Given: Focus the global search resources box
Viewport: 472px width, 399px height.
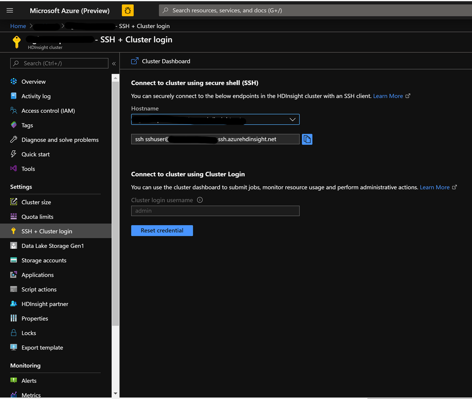Looking at the screenshot, I should click(315, 10).
